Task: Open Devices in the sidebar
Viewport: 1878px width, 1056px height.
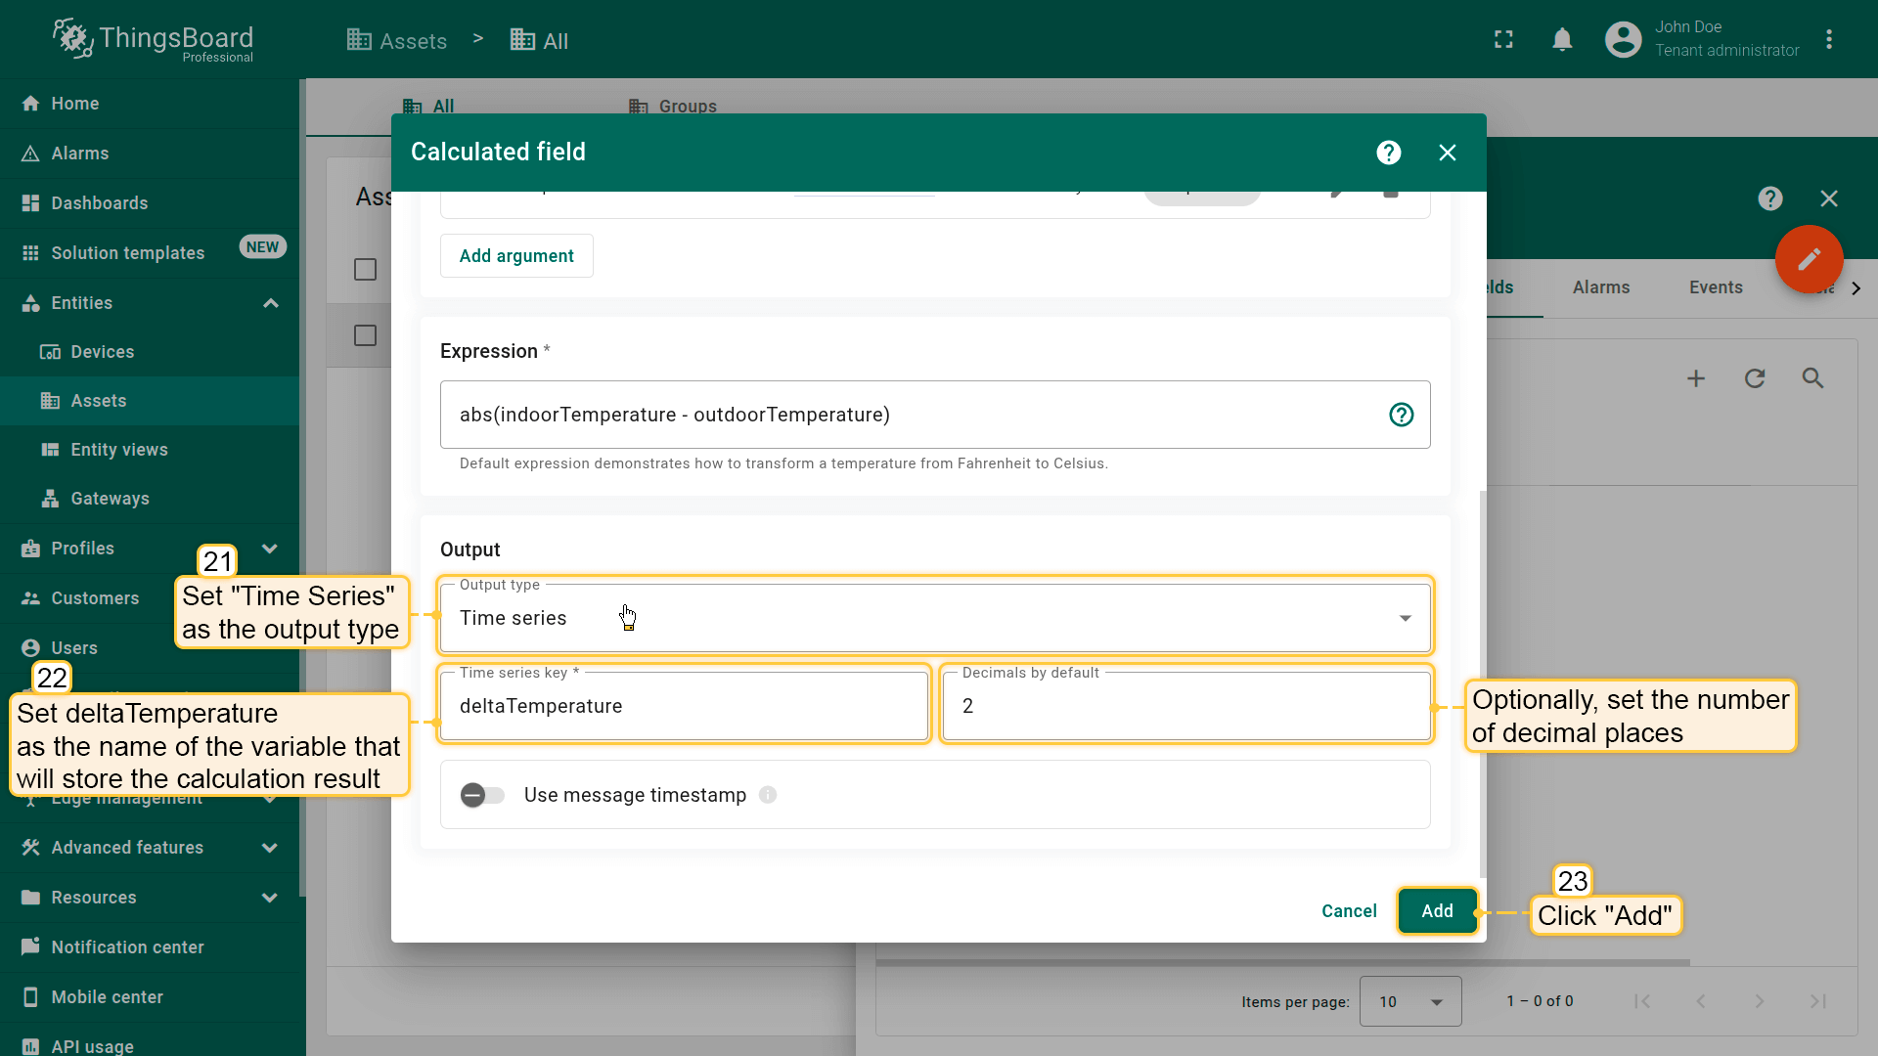Action: tap(102, 352)
